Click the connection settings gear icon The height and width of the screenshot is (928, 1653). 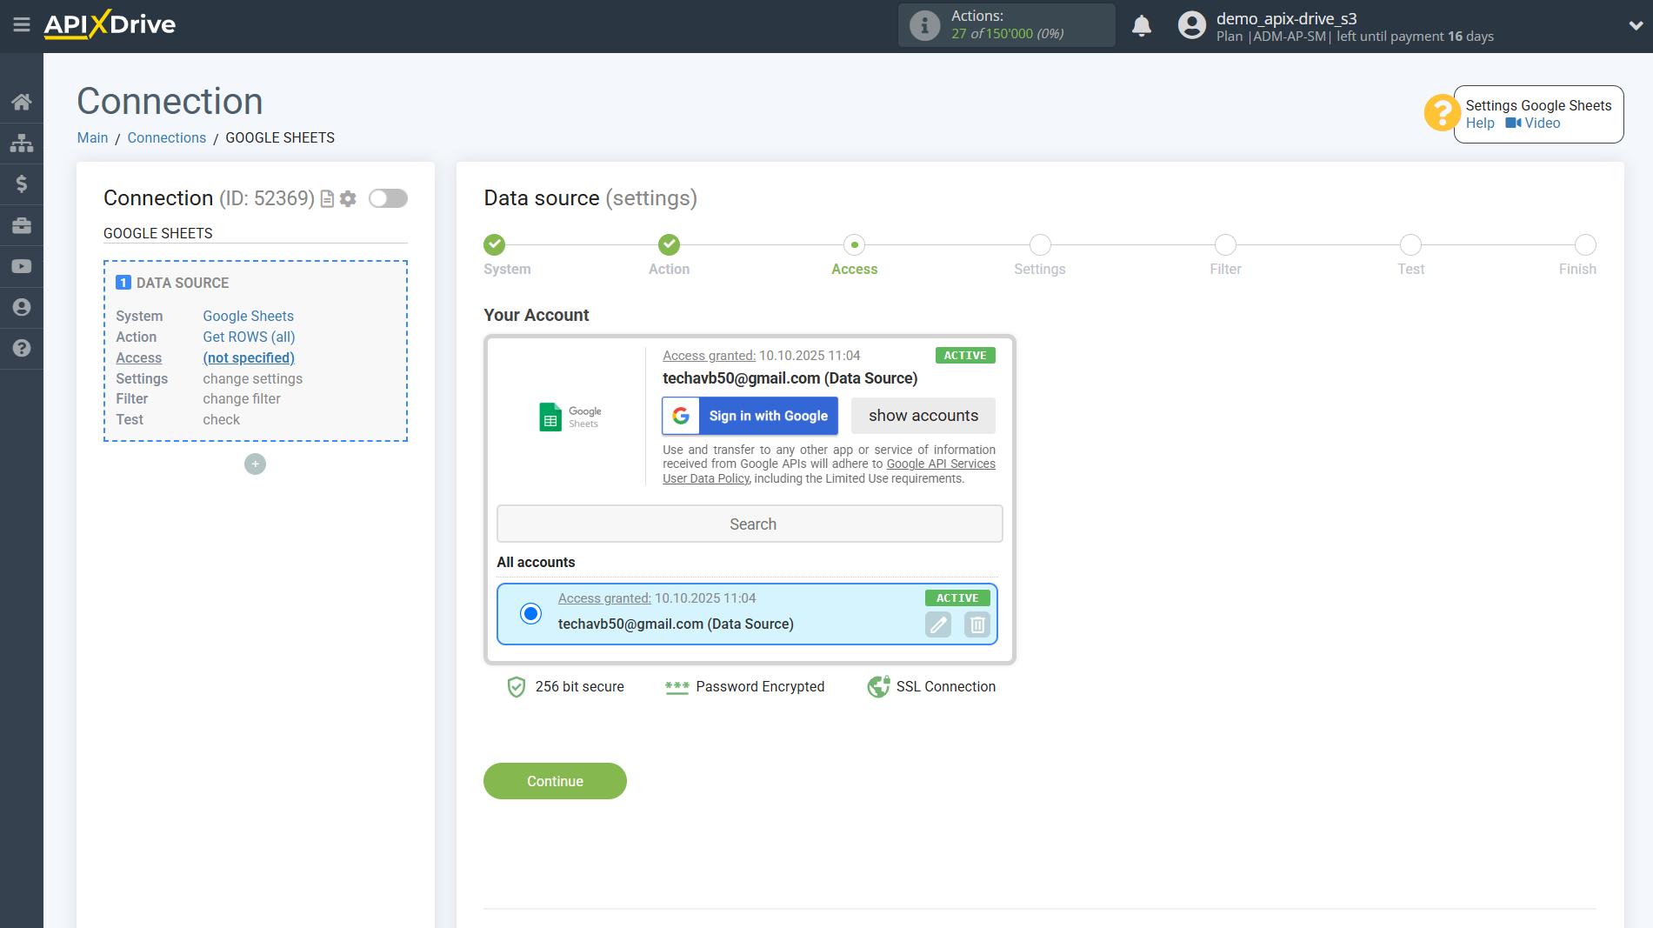pyautogui.click(x=348, y=199)
